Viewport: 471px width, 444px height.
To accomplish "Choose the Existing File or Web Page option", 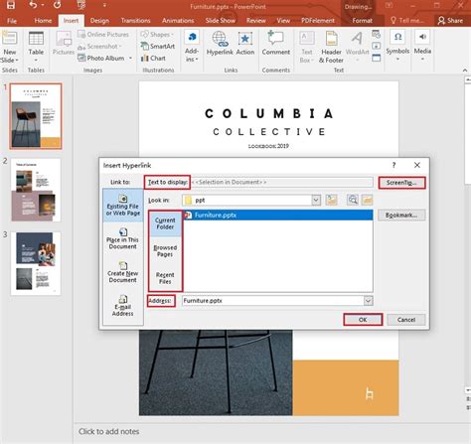I will 123,206.
